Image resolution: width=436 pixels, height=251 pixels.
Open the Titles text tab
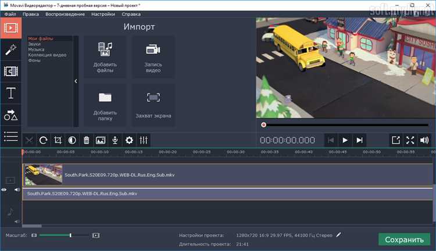(11, 93)
